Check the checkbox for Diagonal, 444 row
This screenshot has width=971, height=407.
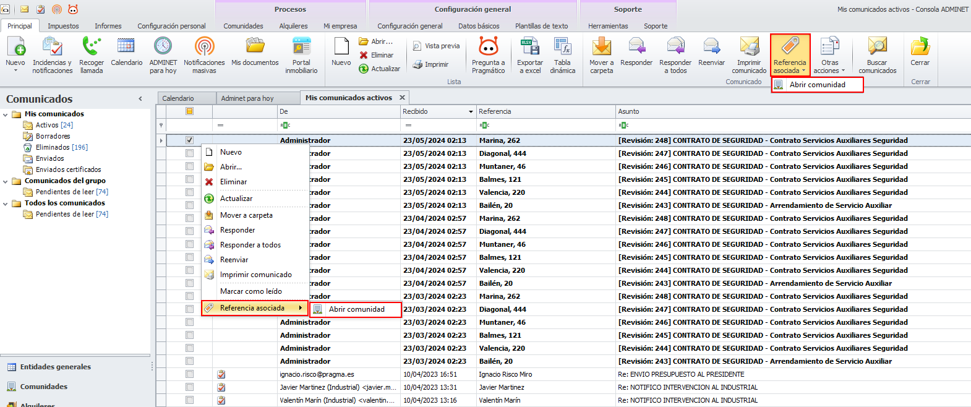190,153
